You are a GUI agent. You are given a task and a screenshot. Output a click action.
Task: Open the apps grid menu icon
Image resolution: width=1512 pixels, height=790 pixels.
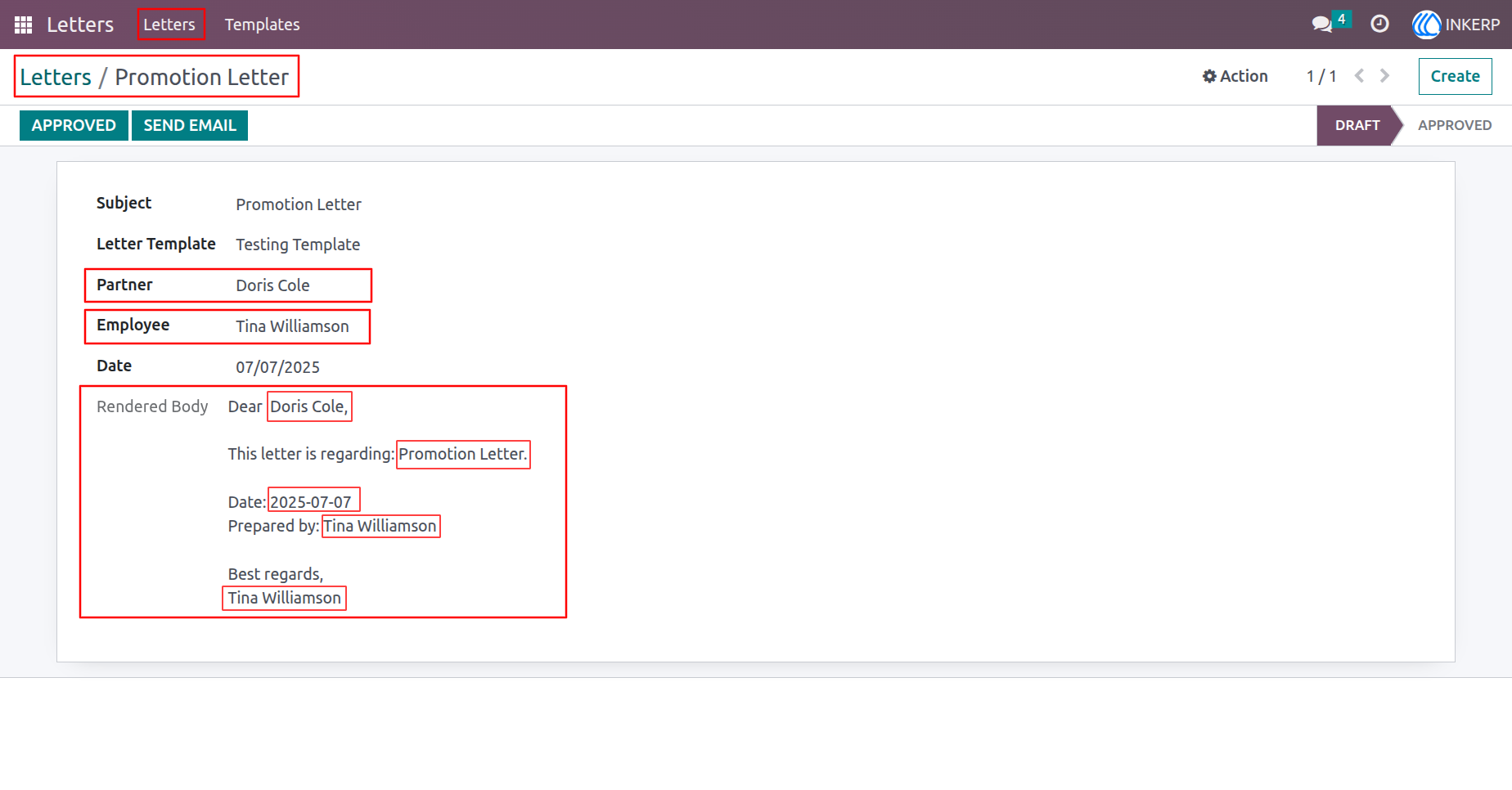click(x=23, y=25)
